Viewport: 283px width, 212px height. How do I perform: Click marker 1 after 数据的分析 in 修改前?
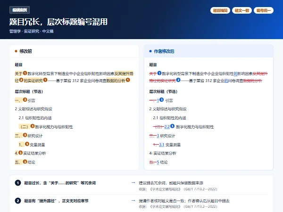[128, 80]
